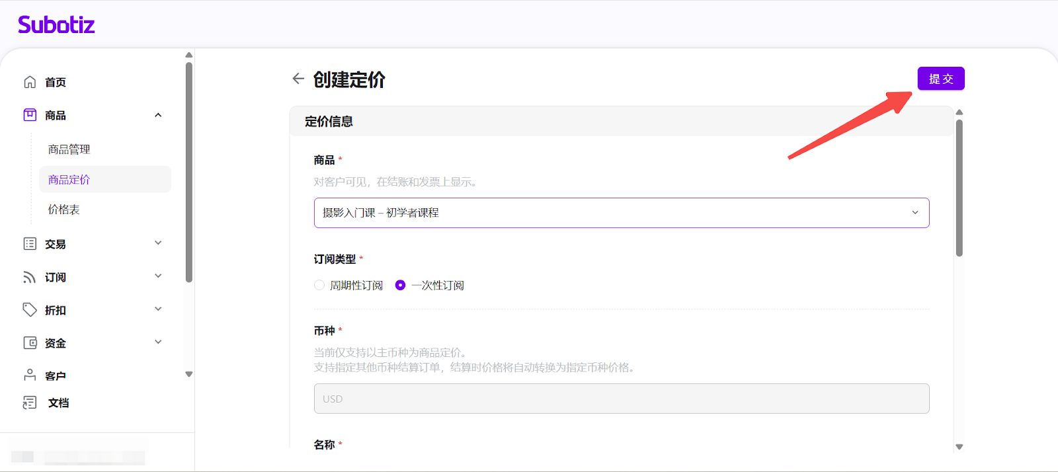Screen dimensions: 1058x472
Task: Click the funds wallet icon
Action: 30,343
